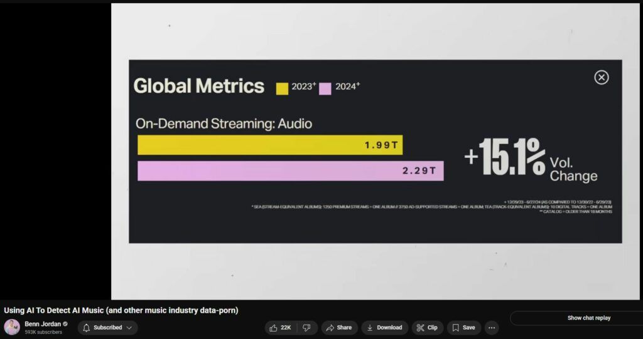Viewport: 643px width, 339px height.
Task: Close the Global Metrics chart with X
Action: pos(602,77)
